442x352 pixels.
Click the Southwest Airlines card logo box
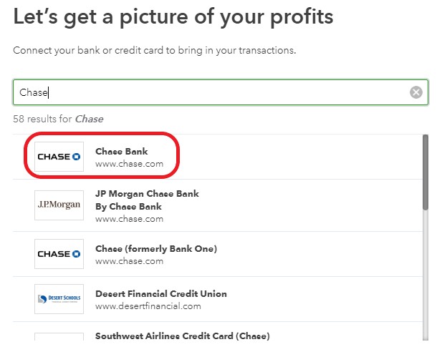coord(59,337)
